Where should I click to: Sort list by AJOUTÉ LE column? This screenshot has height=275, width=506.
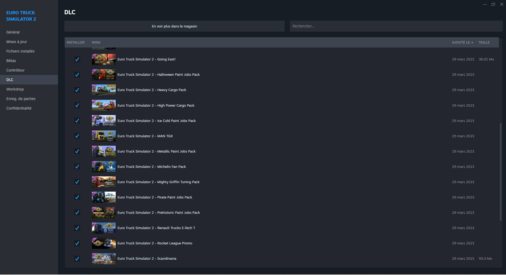click(x=463, y=42)
